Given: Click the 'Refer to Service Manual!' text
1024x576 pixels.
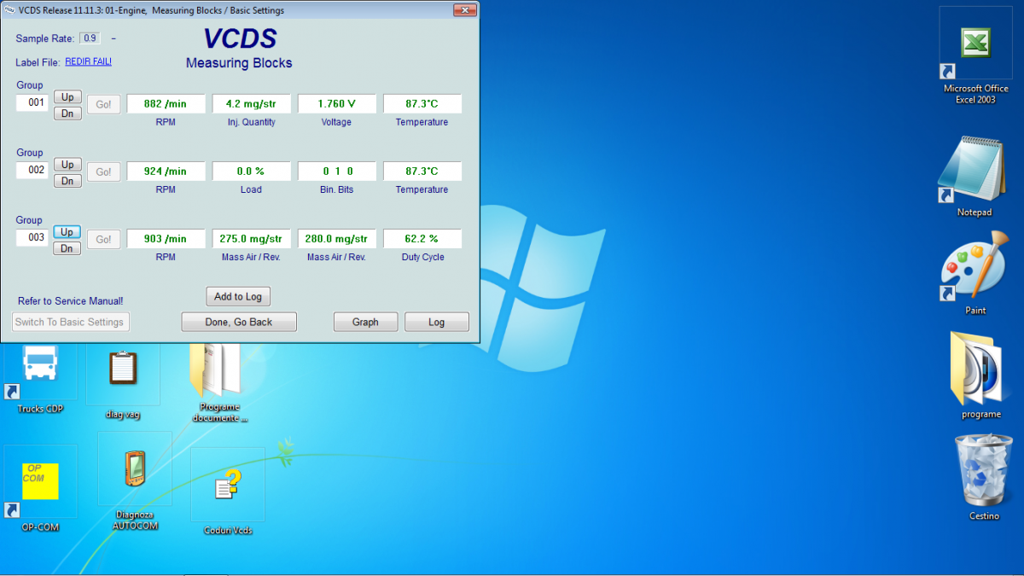Looking at the screenshot, I should 71,301.
